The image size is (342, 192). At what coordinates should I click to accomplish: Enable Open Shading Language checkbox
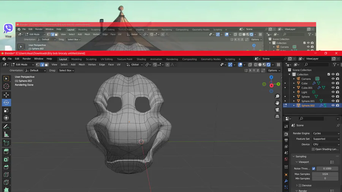(313, 149)
